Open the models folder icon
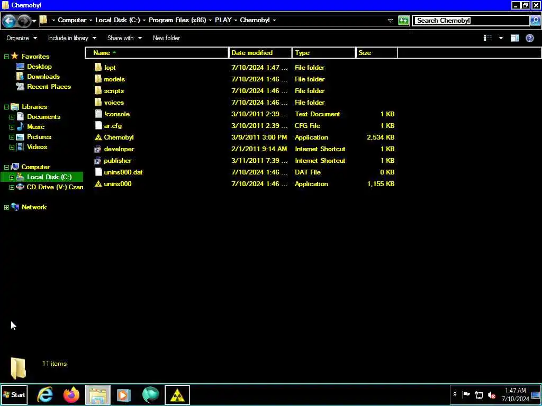The image size is (542, 406). pyautogui.click(x=98, y=79)
